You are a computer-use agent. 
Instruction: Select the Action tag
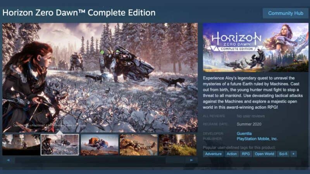[231, 154]
